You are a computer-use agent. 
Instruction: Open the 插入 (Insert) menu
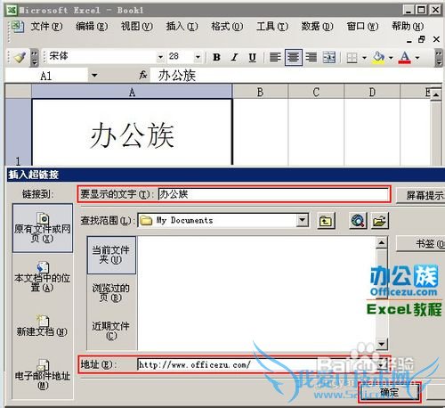click(182, 27)
